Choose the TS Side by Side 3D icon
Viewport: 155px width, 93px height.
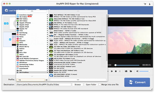click(x=51, y=48)
